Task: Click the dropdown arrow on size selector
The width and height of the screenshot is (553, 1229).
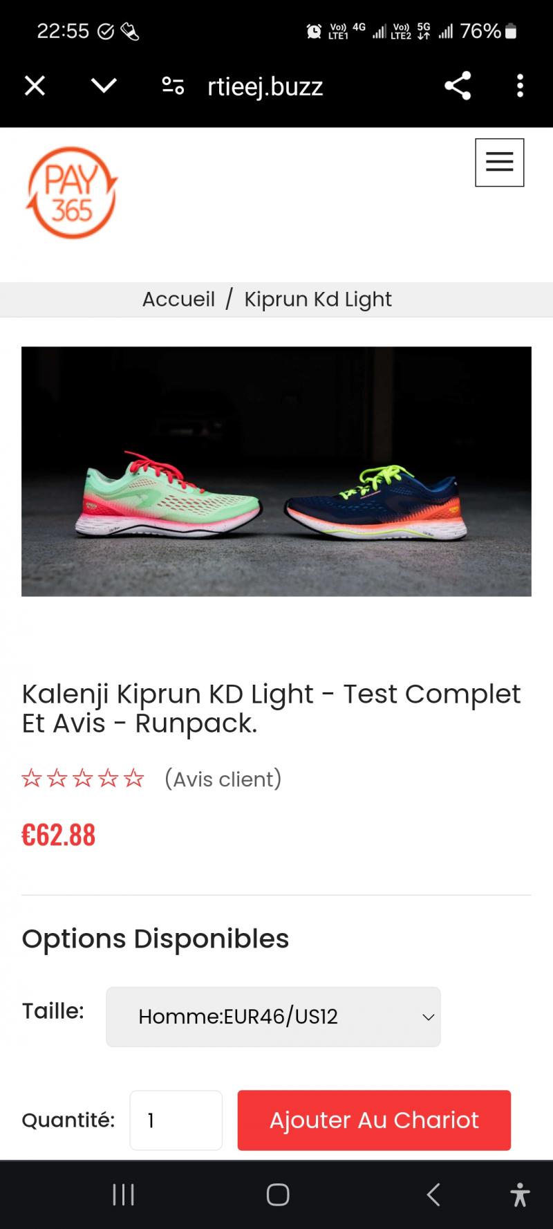Action: coord(428,1017)
